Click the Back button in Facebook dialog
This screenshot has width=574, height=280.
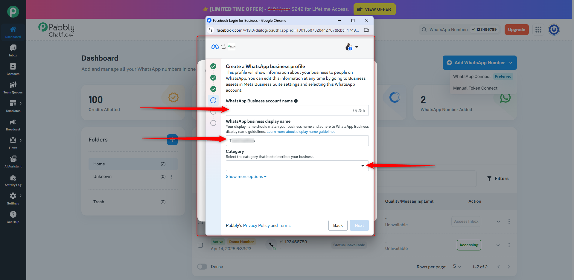338,225
